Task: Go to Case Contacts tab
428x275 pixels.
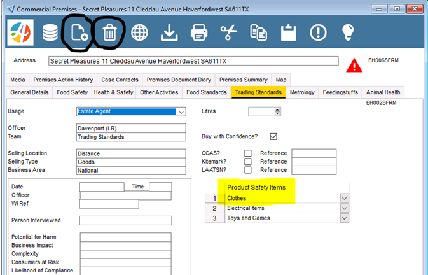Action: pyautogui.click(x=120, y=80)
